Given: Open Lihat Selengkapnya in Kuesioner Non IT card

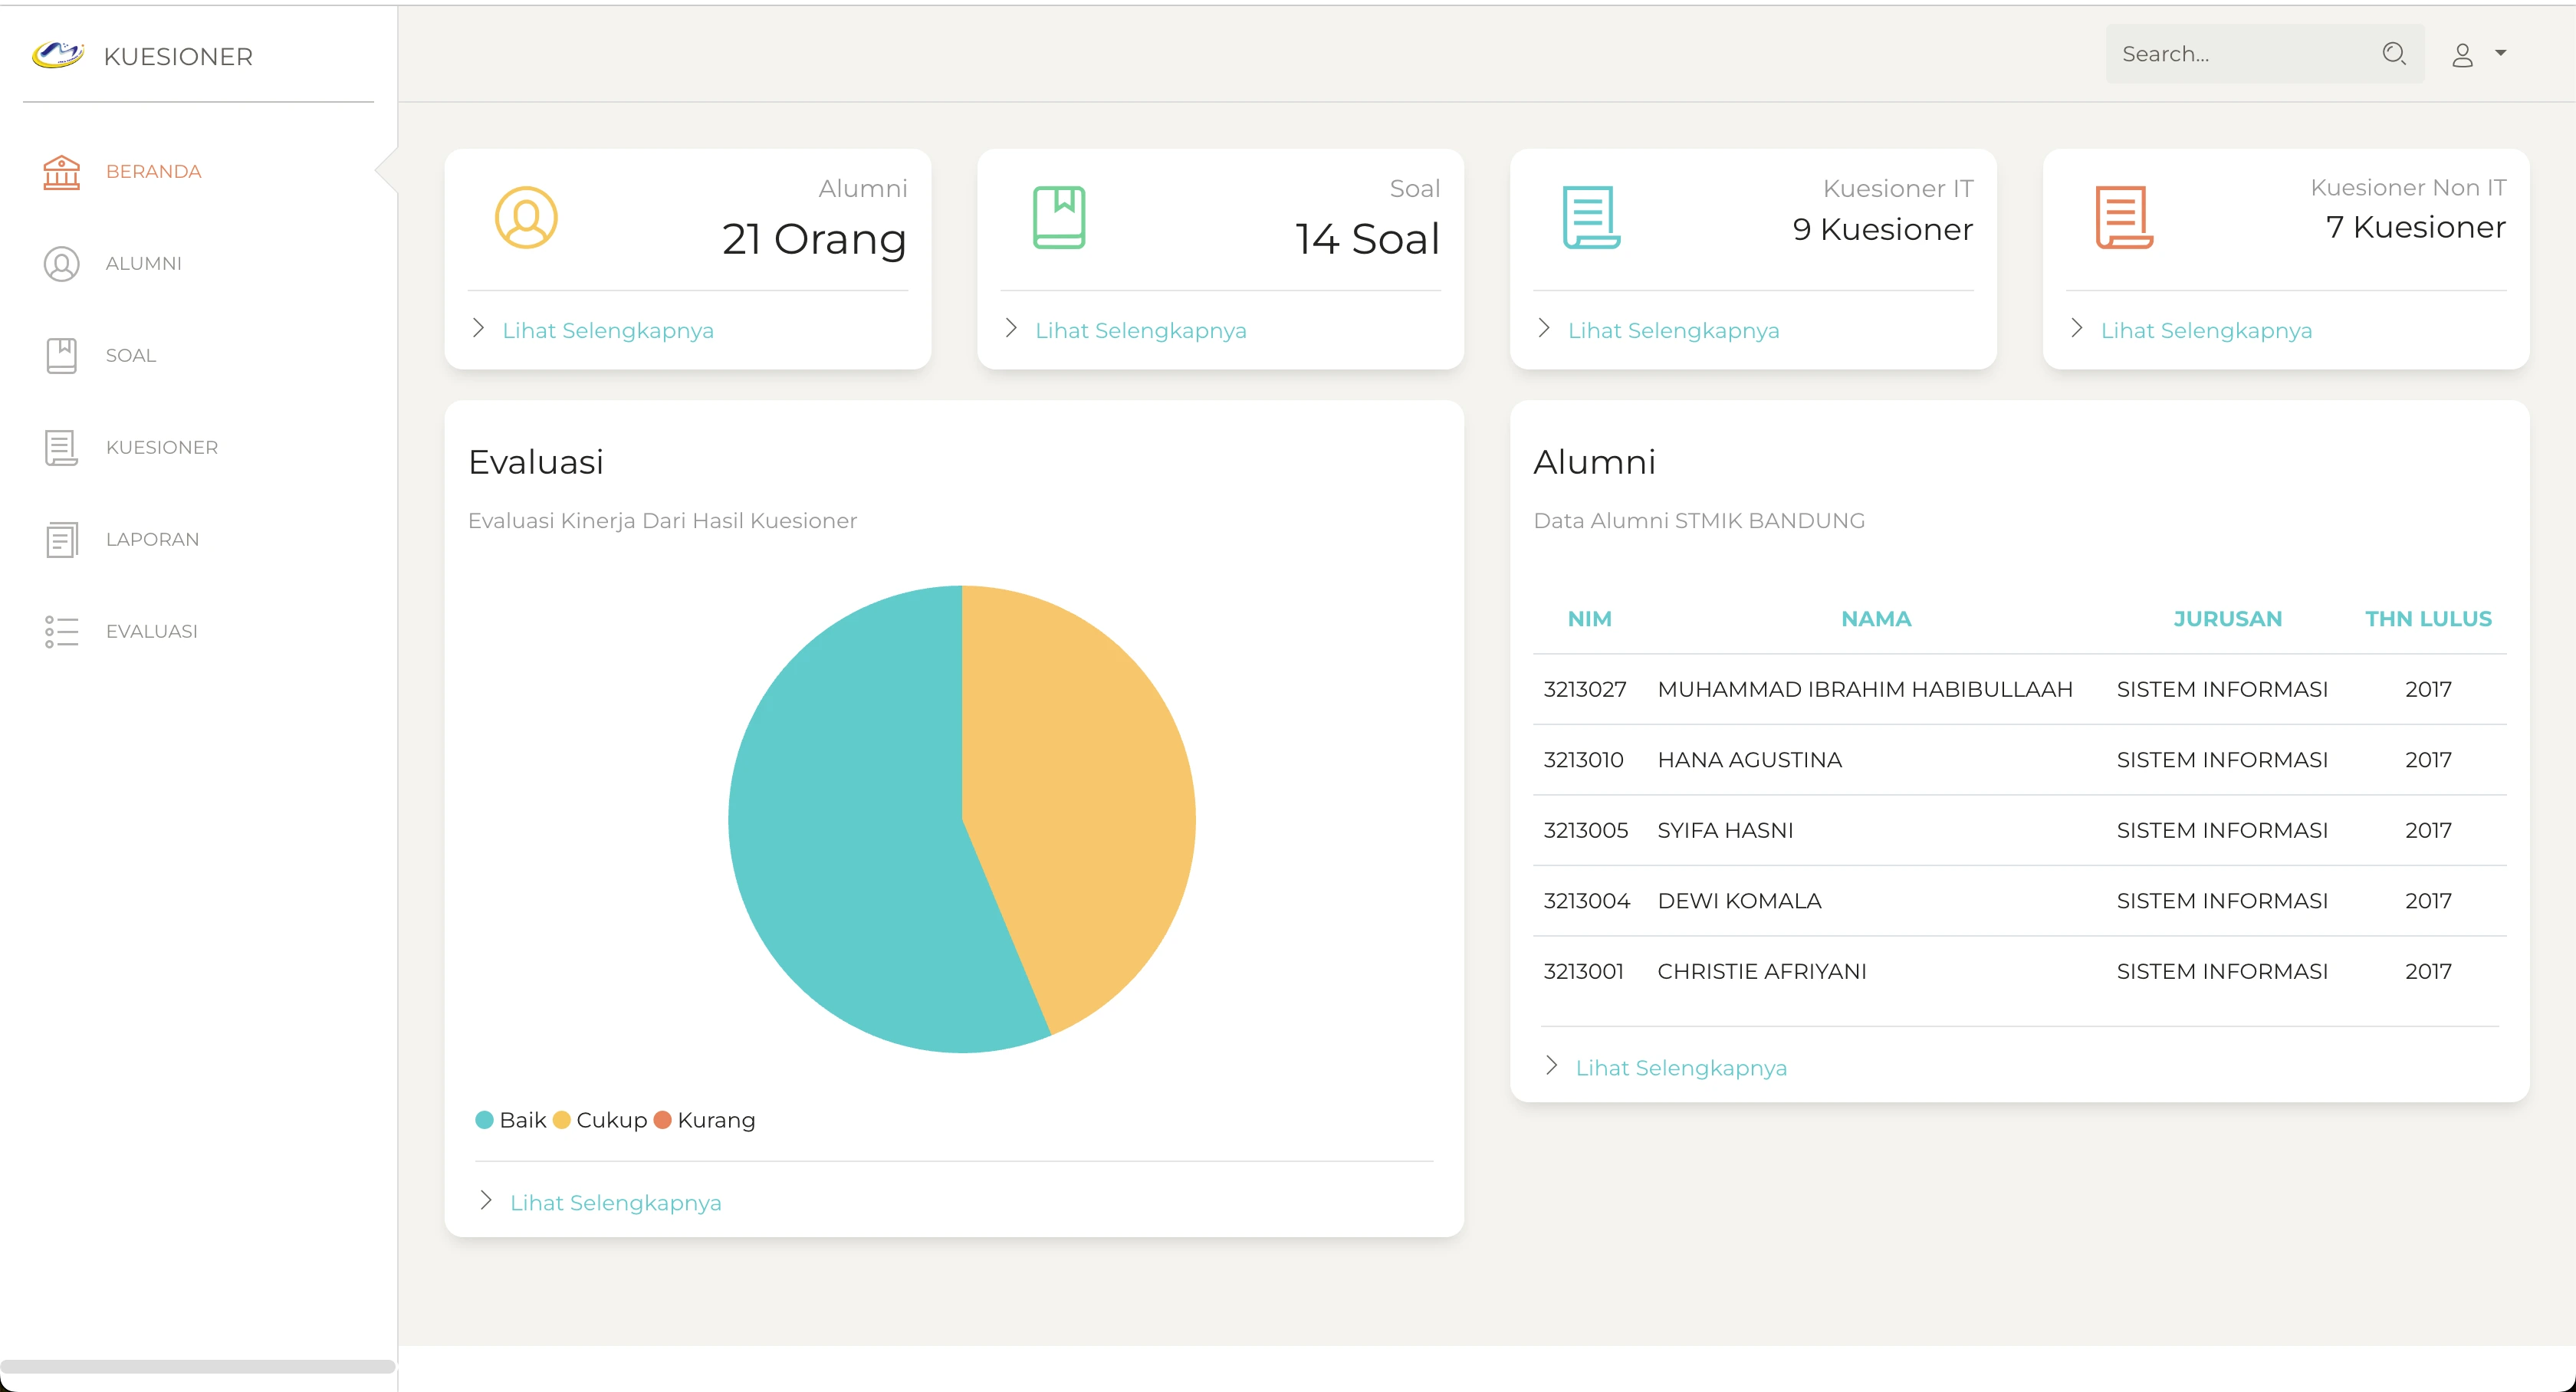Looking at the screenshot, I should pos(2206,331).
